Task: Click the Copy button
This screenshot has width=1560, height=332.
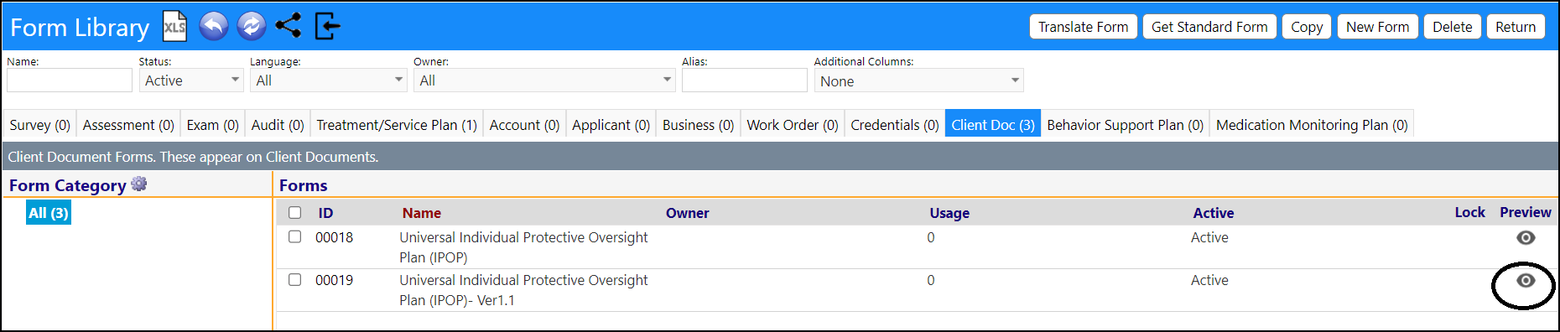Action: [x=1307, y=27]
